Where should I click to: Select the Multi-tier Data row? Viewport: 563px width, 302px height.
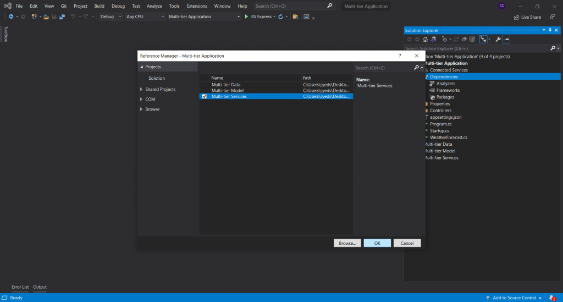pyautogui.click(x=276, y=85)
